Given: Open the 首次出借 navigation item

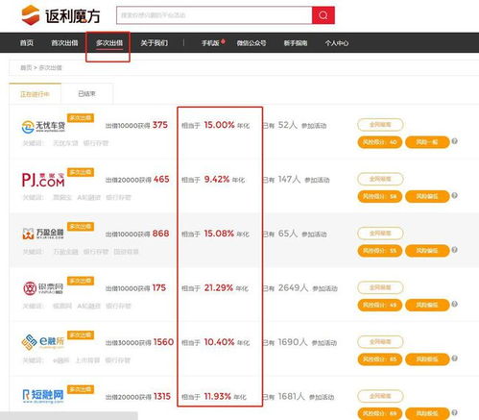Looking at the screenshot, I should coord(64,43).
